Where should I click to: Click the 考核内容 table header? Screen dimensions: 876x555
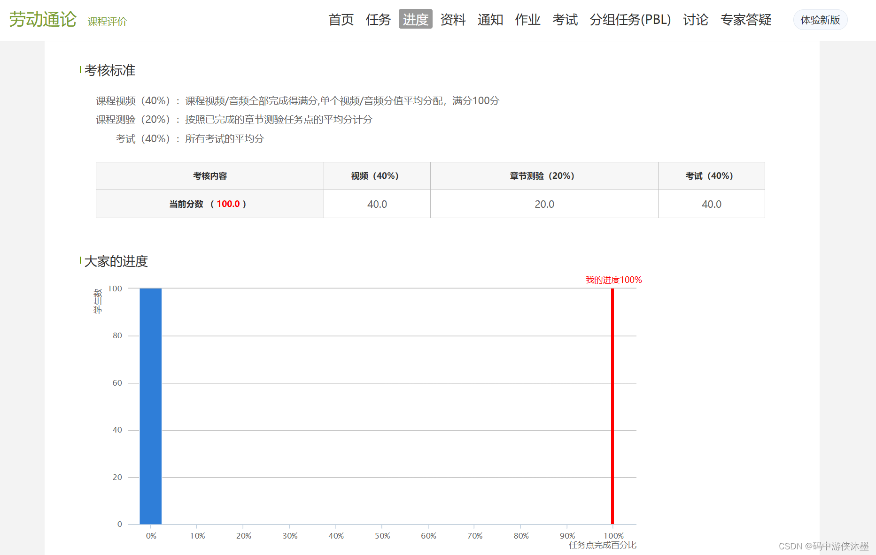click(x=210, y=176)
